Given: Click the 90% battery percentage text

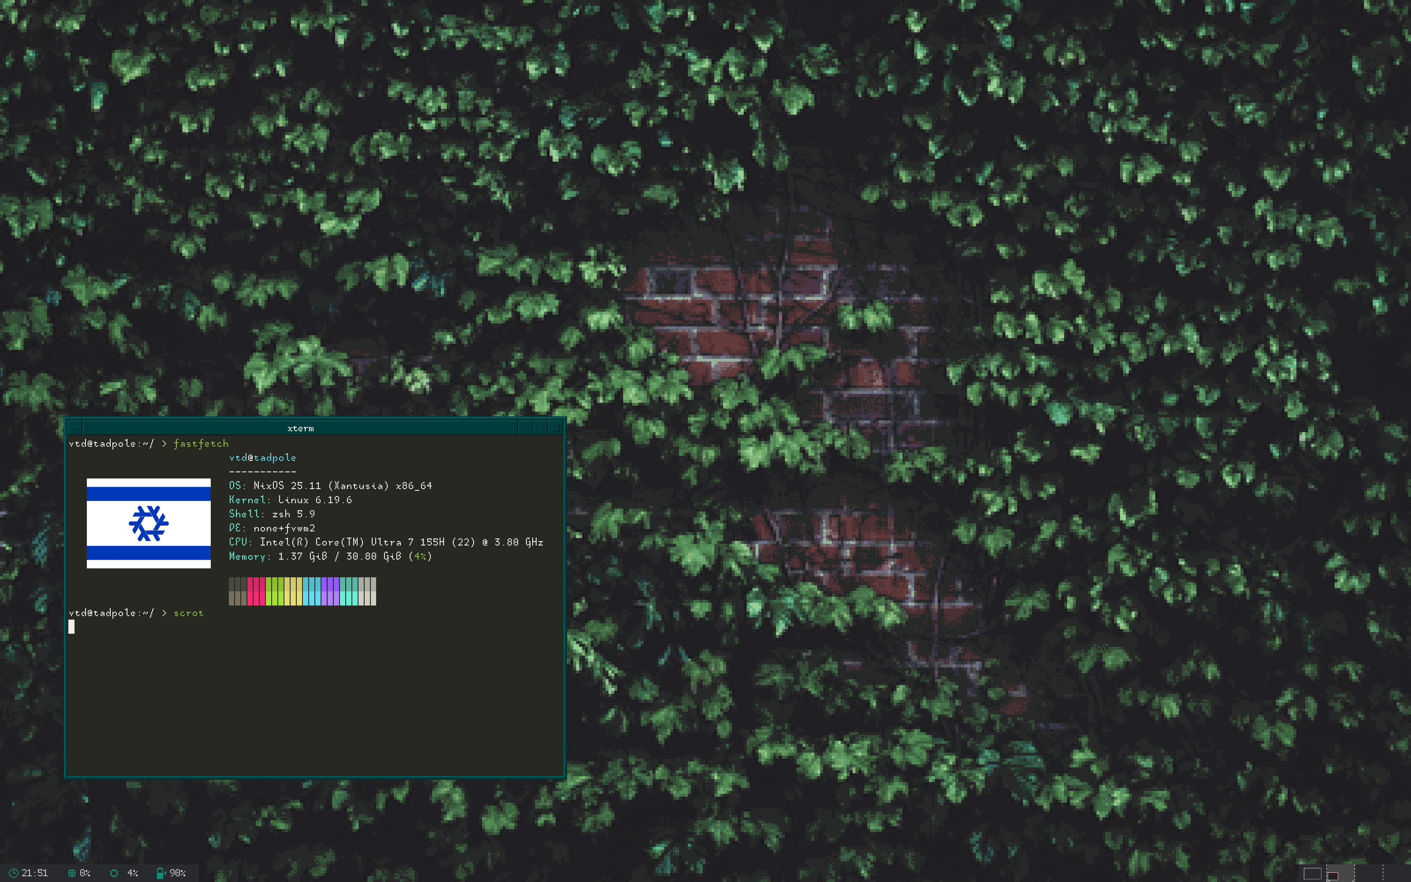Looking at the screenshot, I should pos(177,873).
